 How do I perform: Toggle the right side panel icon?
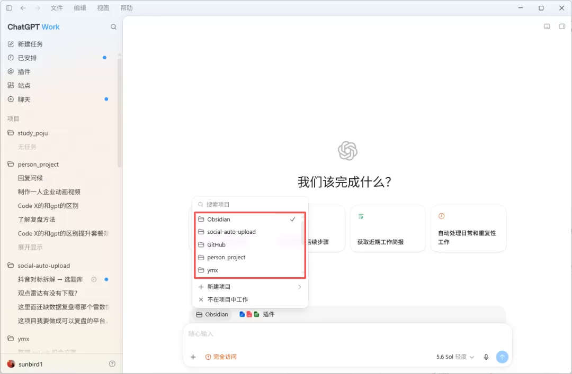(x=562, y=26)
